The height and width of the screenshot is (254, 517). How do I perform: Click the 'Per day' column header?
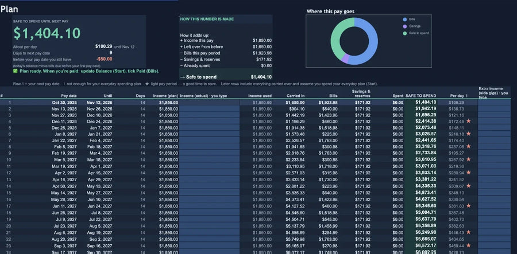[x=457, y=96]
